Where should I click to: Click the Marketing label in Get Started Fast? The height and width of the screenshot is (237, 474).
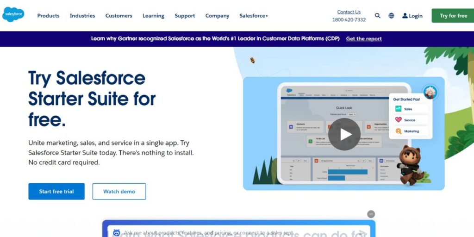click(x=412, y=131)
